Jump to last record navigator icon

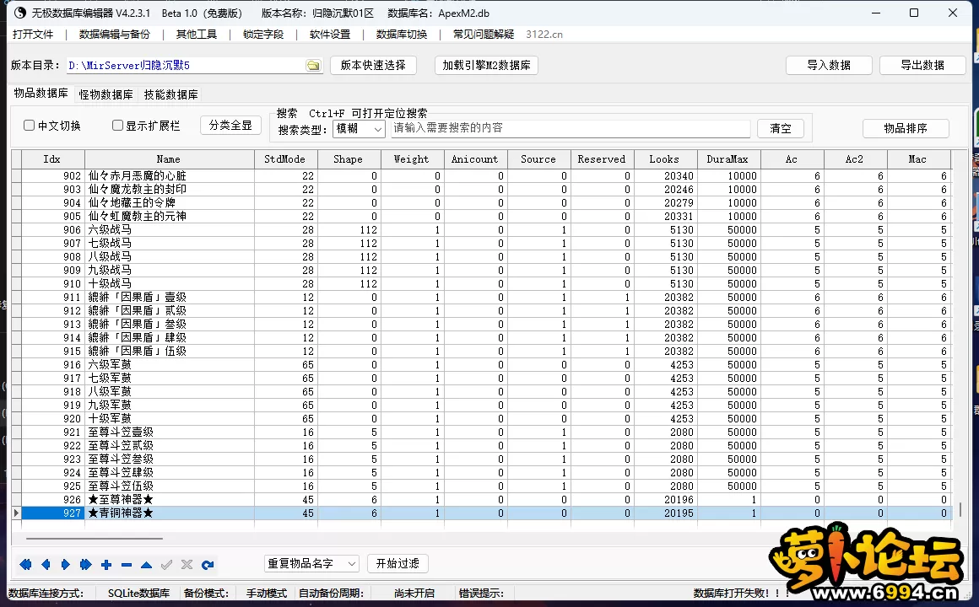tap(85, 565)
